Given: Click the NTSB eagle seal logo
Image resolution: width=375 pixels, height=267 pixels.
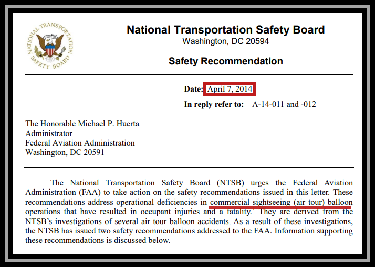Looking at the screenshot, I should point(50,46).
